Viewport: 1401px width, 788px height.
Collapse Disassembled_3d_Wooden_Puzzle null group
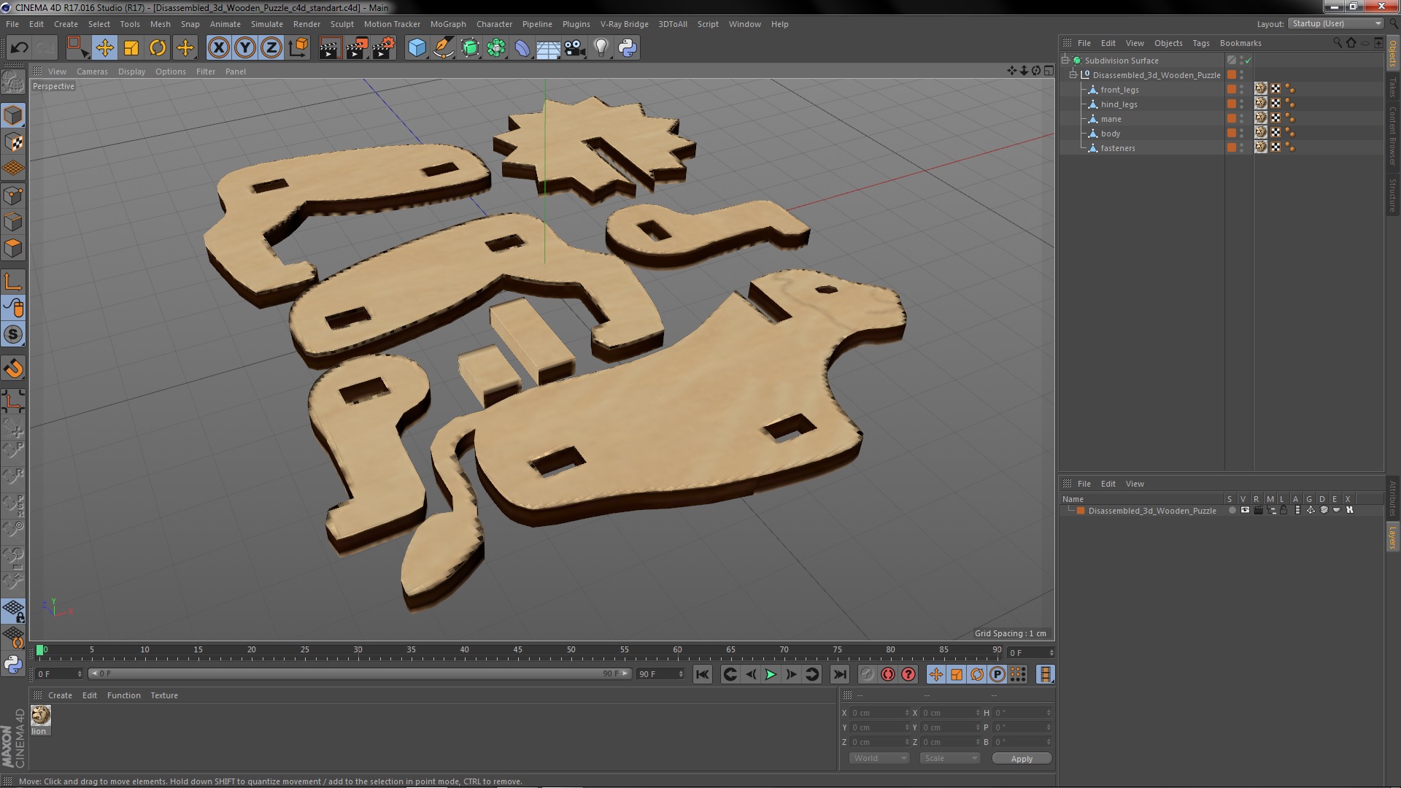click(1073, 75)
